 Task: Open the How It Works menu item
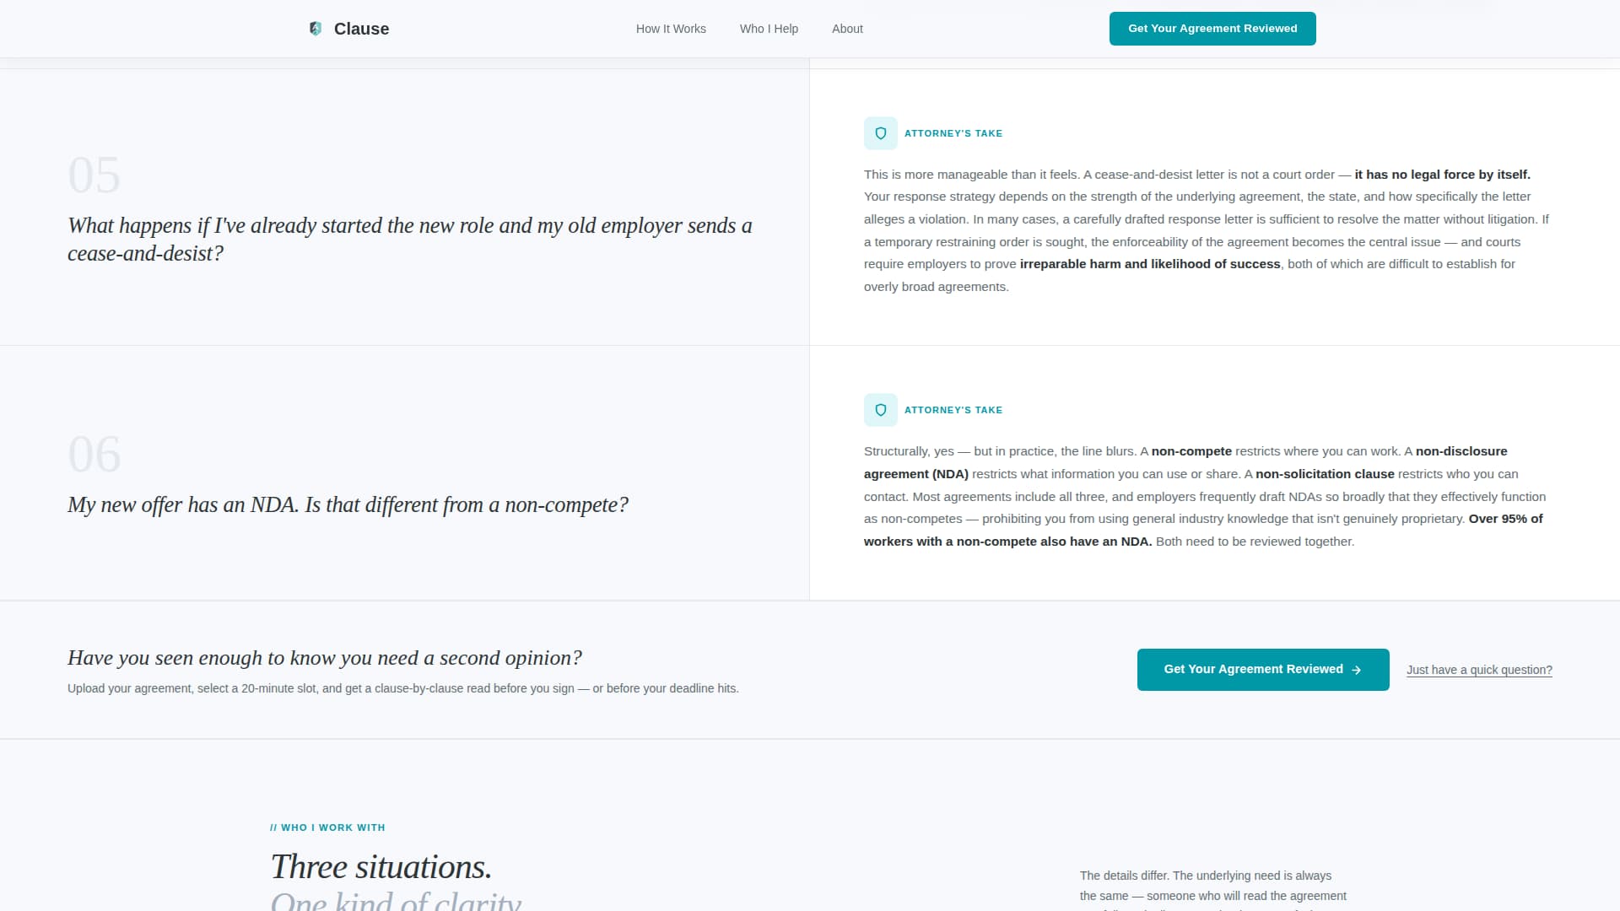[670, 28]
